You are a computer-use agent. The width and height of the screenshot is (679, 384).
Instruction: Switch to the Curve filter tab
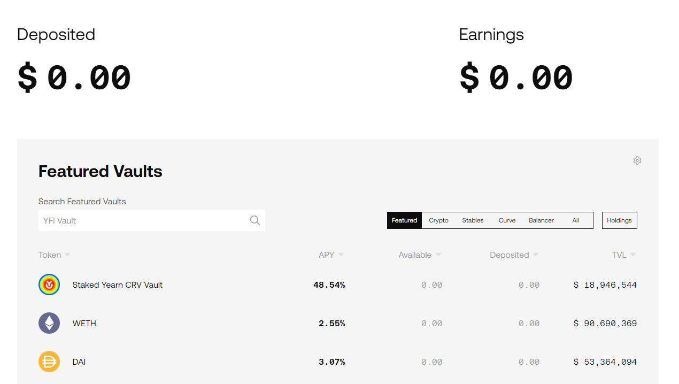coord(507,220)
